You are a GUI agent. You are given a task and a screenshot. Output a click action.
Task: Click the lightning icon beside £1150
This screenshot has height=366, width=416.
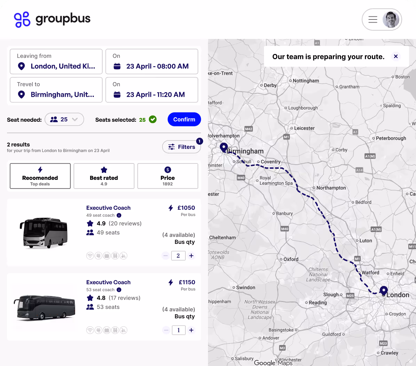[171, 283]
